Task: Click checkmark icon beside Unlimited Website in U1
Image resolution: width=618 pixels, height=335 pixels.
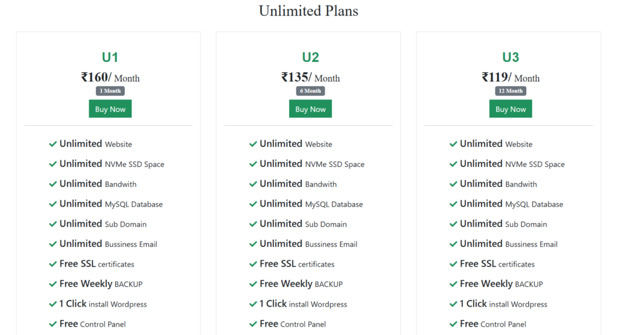Action: [53, 144]
